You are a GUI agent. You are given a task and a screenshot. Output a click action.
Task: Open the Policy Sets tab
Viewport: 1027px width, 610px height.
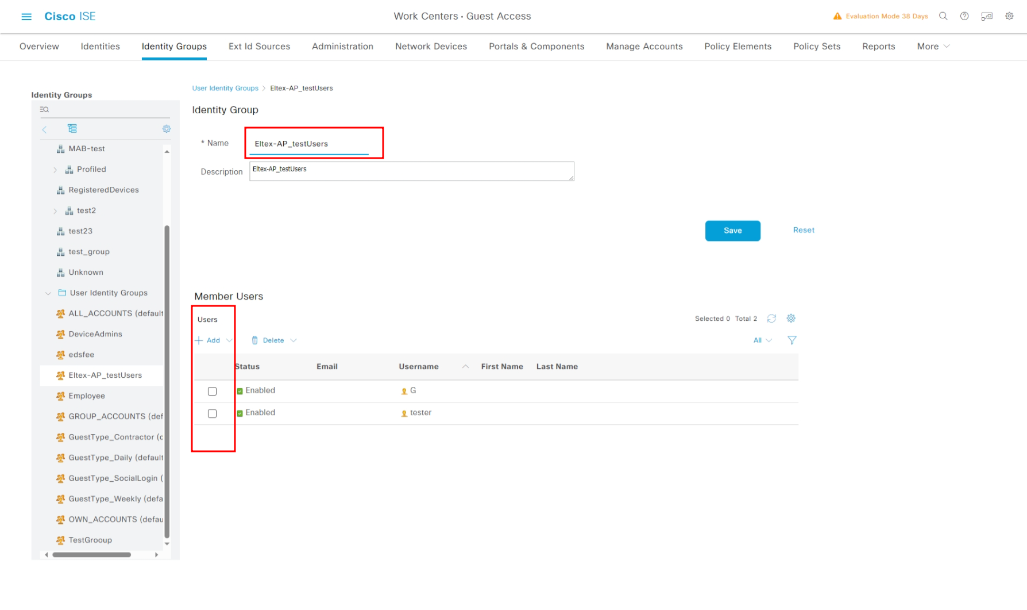click(x=817, y=47)
